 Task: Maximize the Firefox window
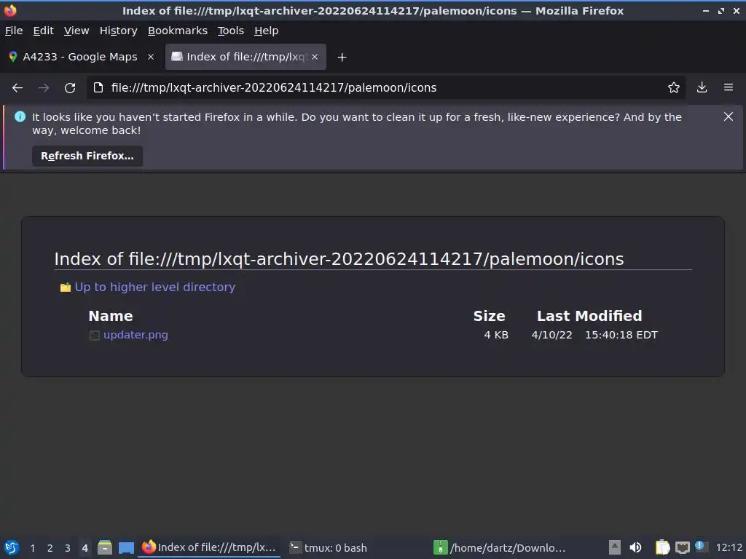[721, 10]
